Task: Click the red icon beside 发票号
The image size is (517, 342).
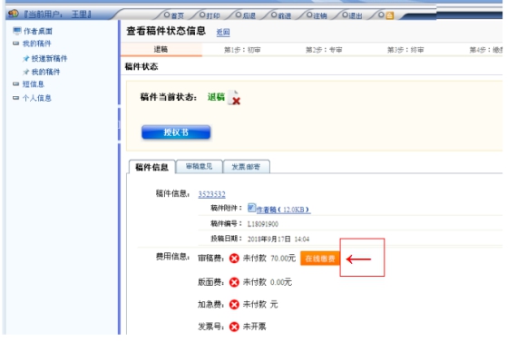Action: (234, 327)
